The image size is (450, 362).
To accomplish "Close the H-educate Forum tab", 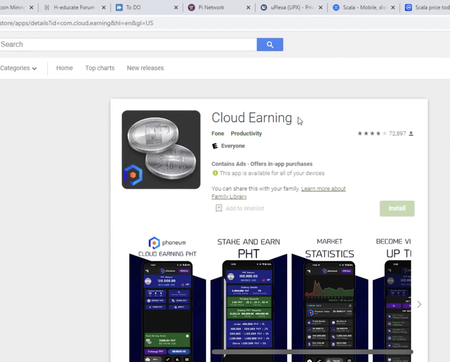I will (104, 7).
